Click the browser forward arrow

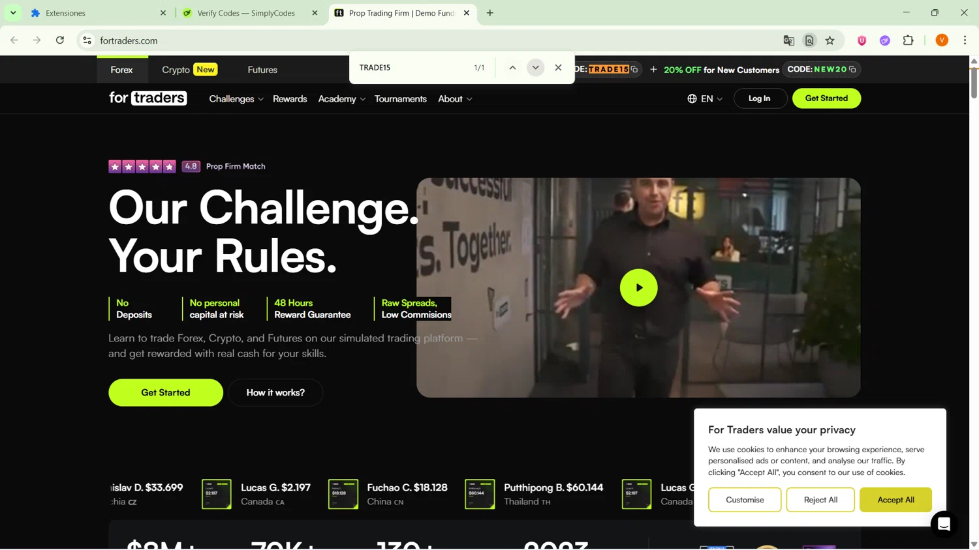pos(37,40)
